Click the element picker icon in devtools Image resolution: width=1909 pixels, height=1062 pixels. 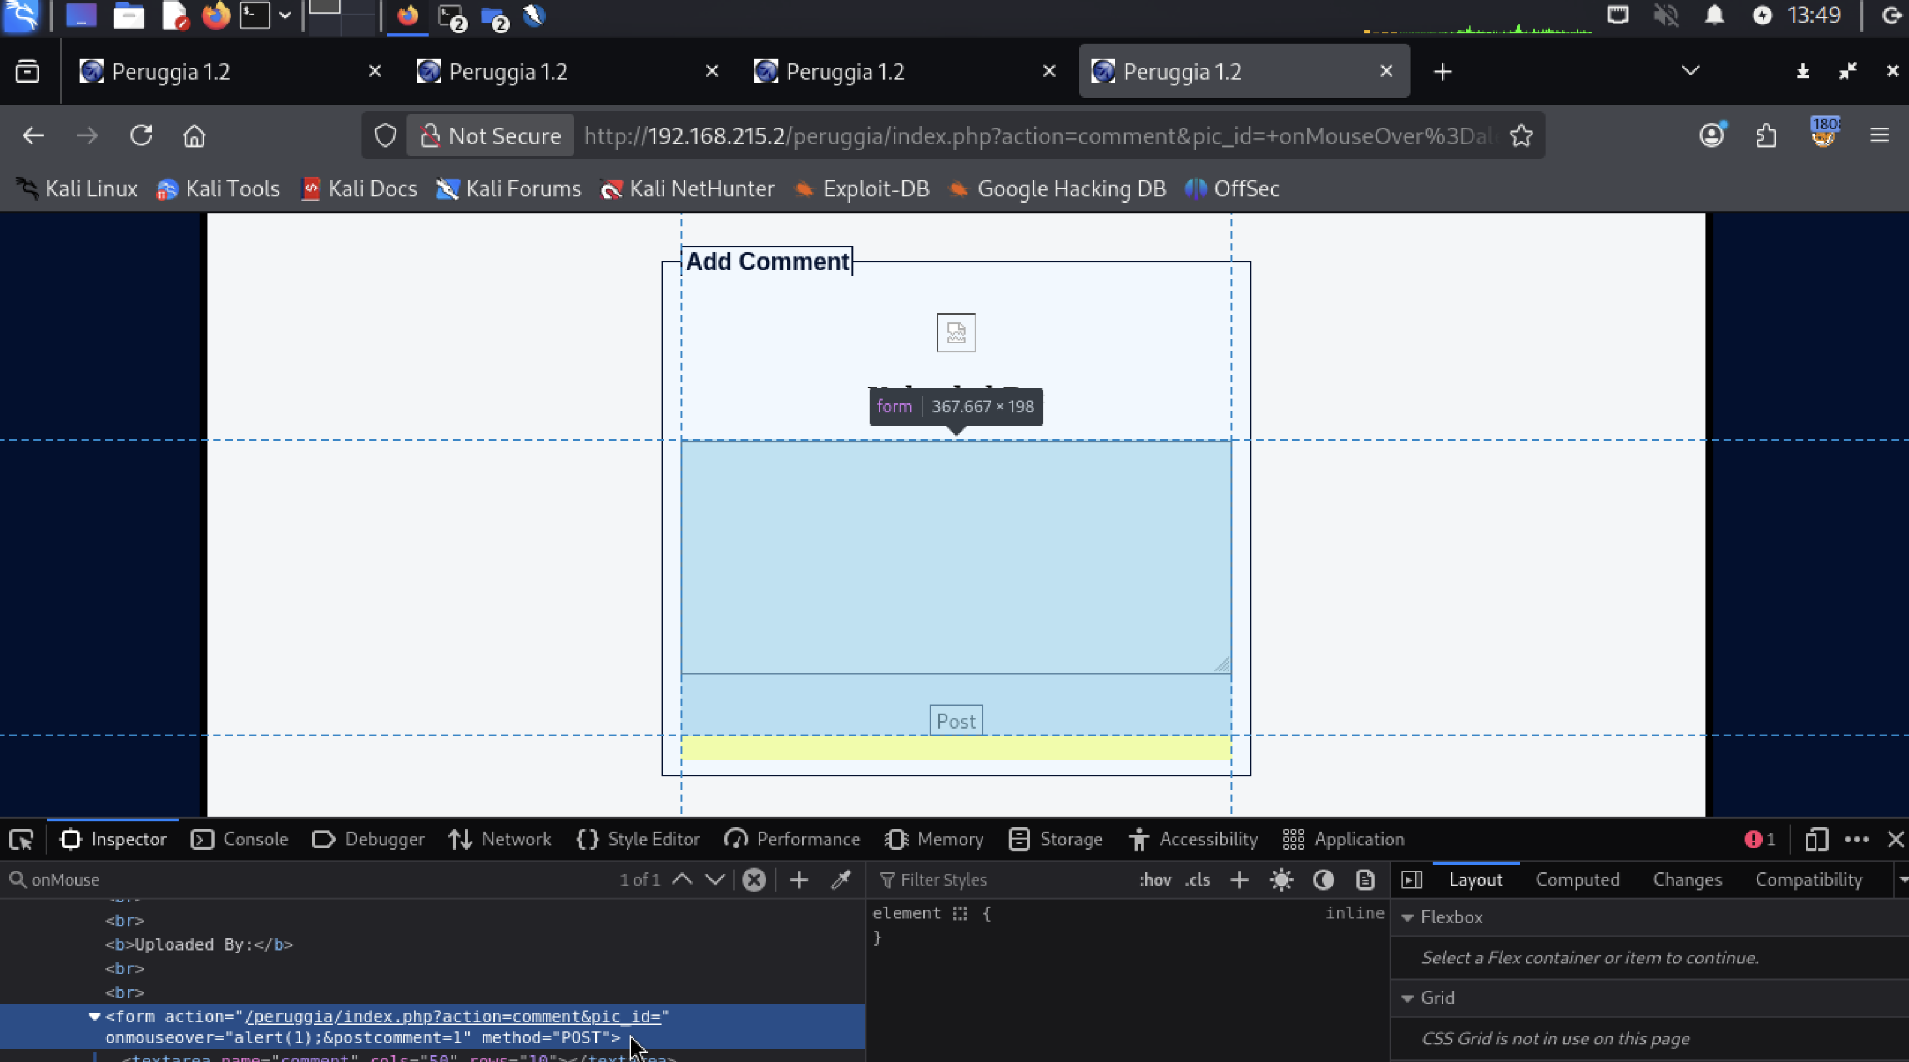tap(21, 840)
